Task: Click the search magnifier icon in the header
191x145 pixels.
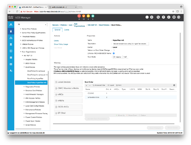Action: [x=158, y=17]
